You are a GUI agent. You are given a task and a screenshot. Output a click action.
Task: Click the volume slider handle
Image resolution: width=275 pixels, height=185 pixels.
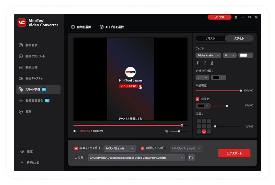[179, 131]
